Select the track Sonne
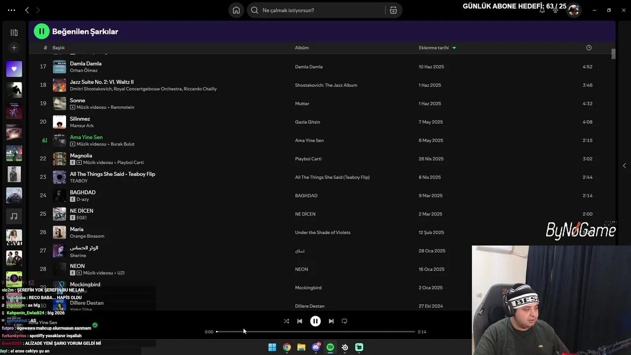Screen dimensions: 631x355 tap(77, 100)
